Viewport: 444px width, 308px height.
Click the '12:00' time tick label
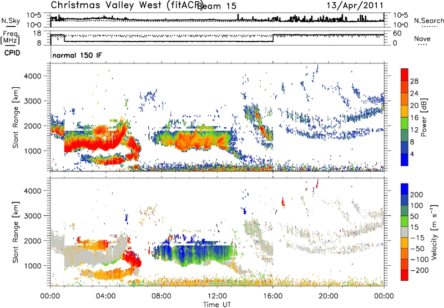pyautogui.click(x=217, y=296)
